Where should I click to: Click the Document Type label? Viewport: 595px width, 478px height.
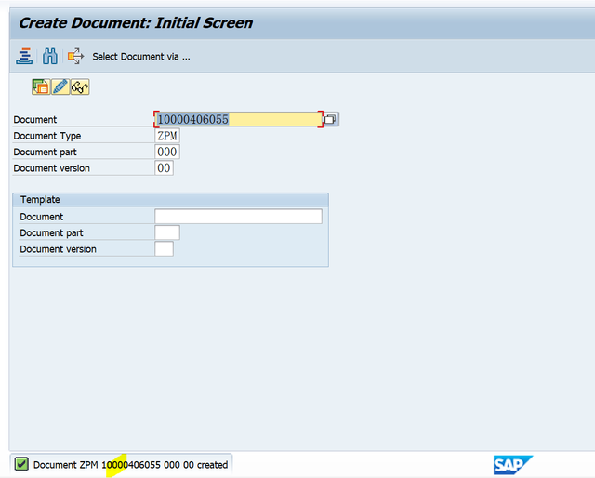pos(47,136)
